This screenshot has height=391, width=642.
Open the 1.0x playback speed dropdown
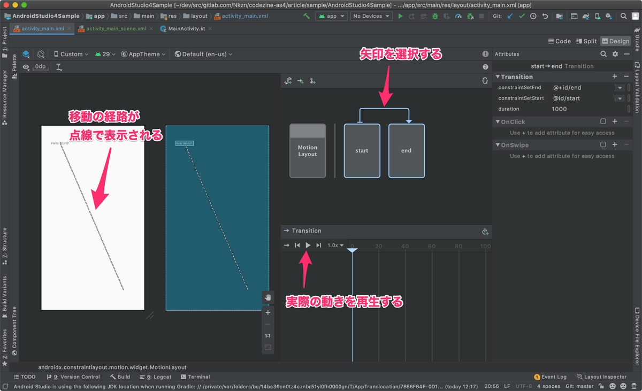coord(335,245)
